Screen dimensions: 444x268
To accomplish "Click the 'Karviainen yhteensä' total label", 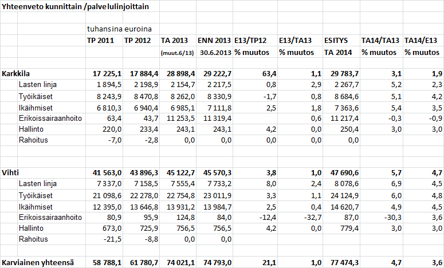I will coord(38,263).
